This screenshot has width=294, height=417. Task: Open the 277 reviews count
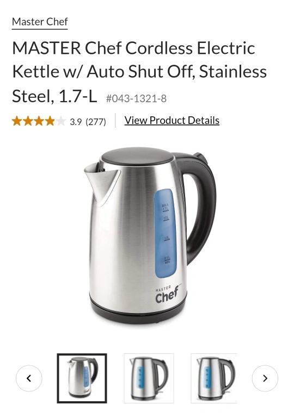click(x=96, y=122)
